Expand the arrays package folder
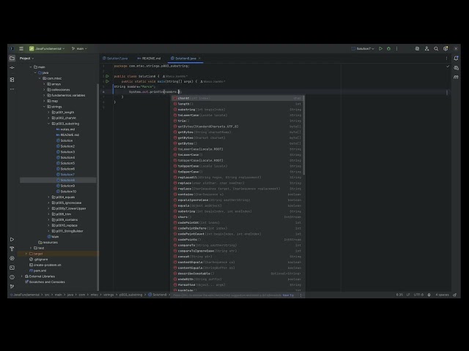Screen dimensions: 469x351 coord(44,84)
